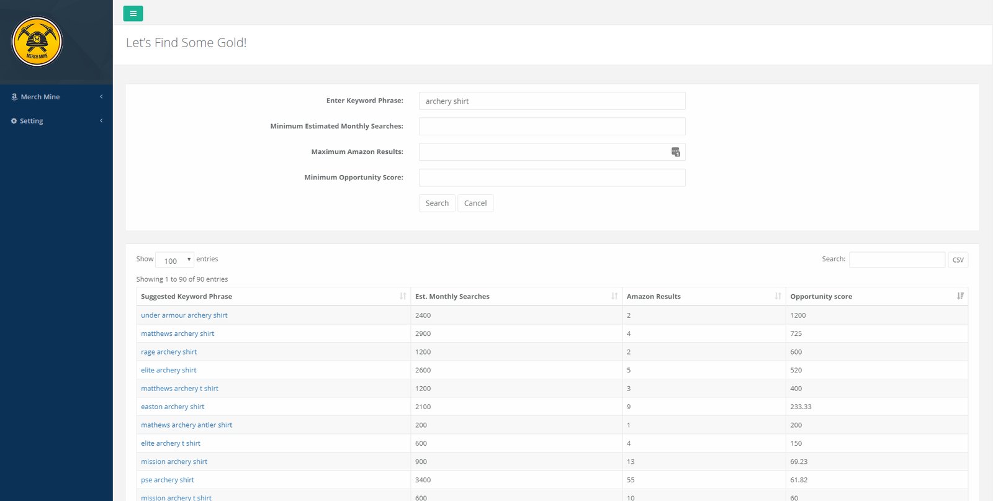
Task: Click the Enter Keyword Phrase field
Action: pyautogui.click(x=552, y=101)
